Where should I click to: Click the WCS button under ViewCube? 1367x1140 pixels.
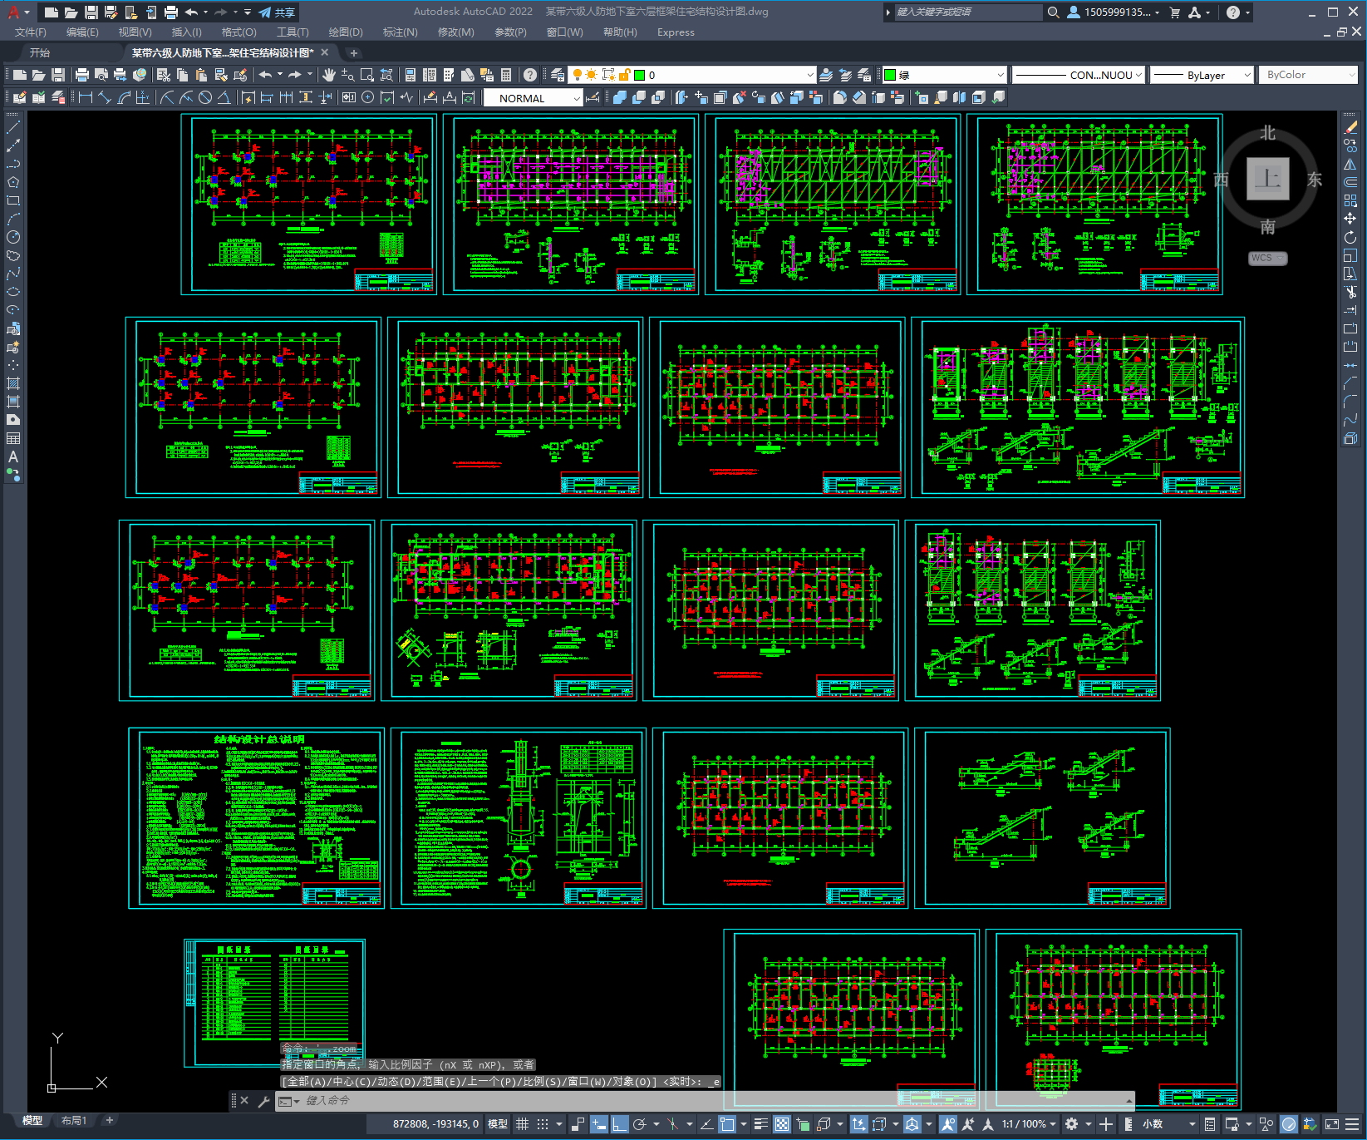coord(1268,258)
